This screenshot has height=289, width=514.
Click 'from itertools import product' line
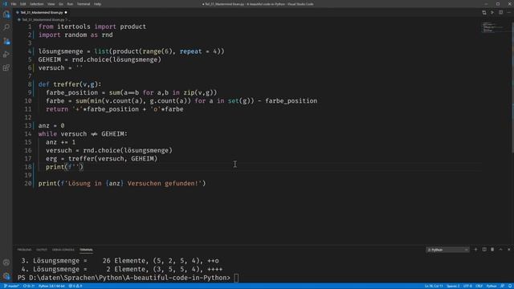92,26
